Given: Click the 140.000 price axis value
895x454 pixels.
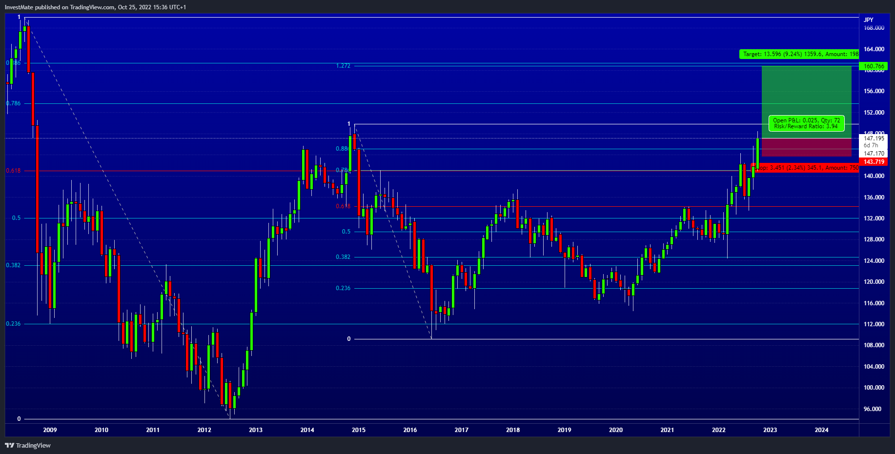Looking at the screenshot, I should (874, 176).
